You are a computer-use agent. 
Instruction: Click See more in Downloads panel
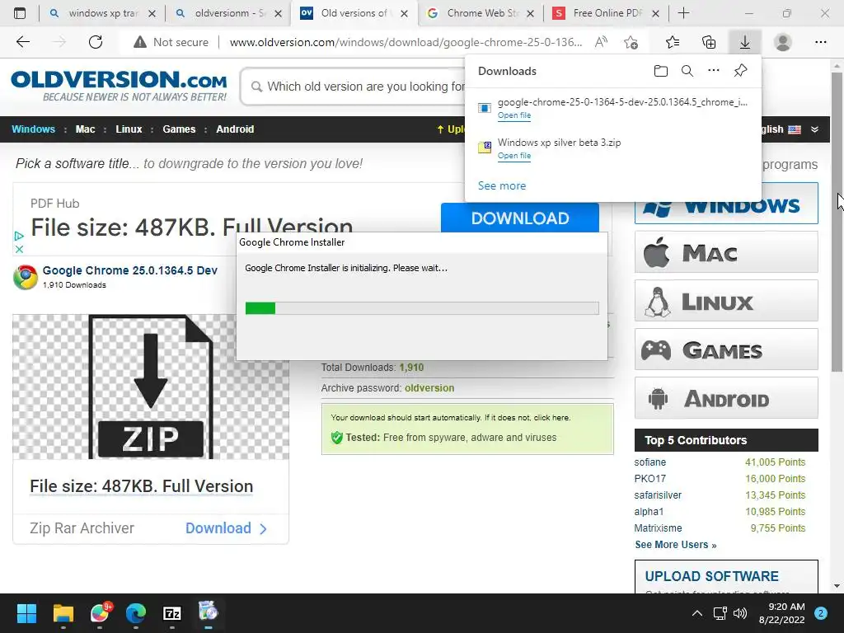(502, 185)
